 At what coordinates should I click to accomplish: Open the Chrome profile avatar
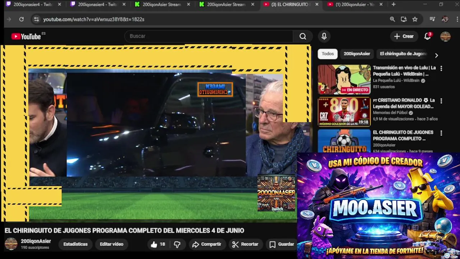pyautogui.click(x=445, y=19)
